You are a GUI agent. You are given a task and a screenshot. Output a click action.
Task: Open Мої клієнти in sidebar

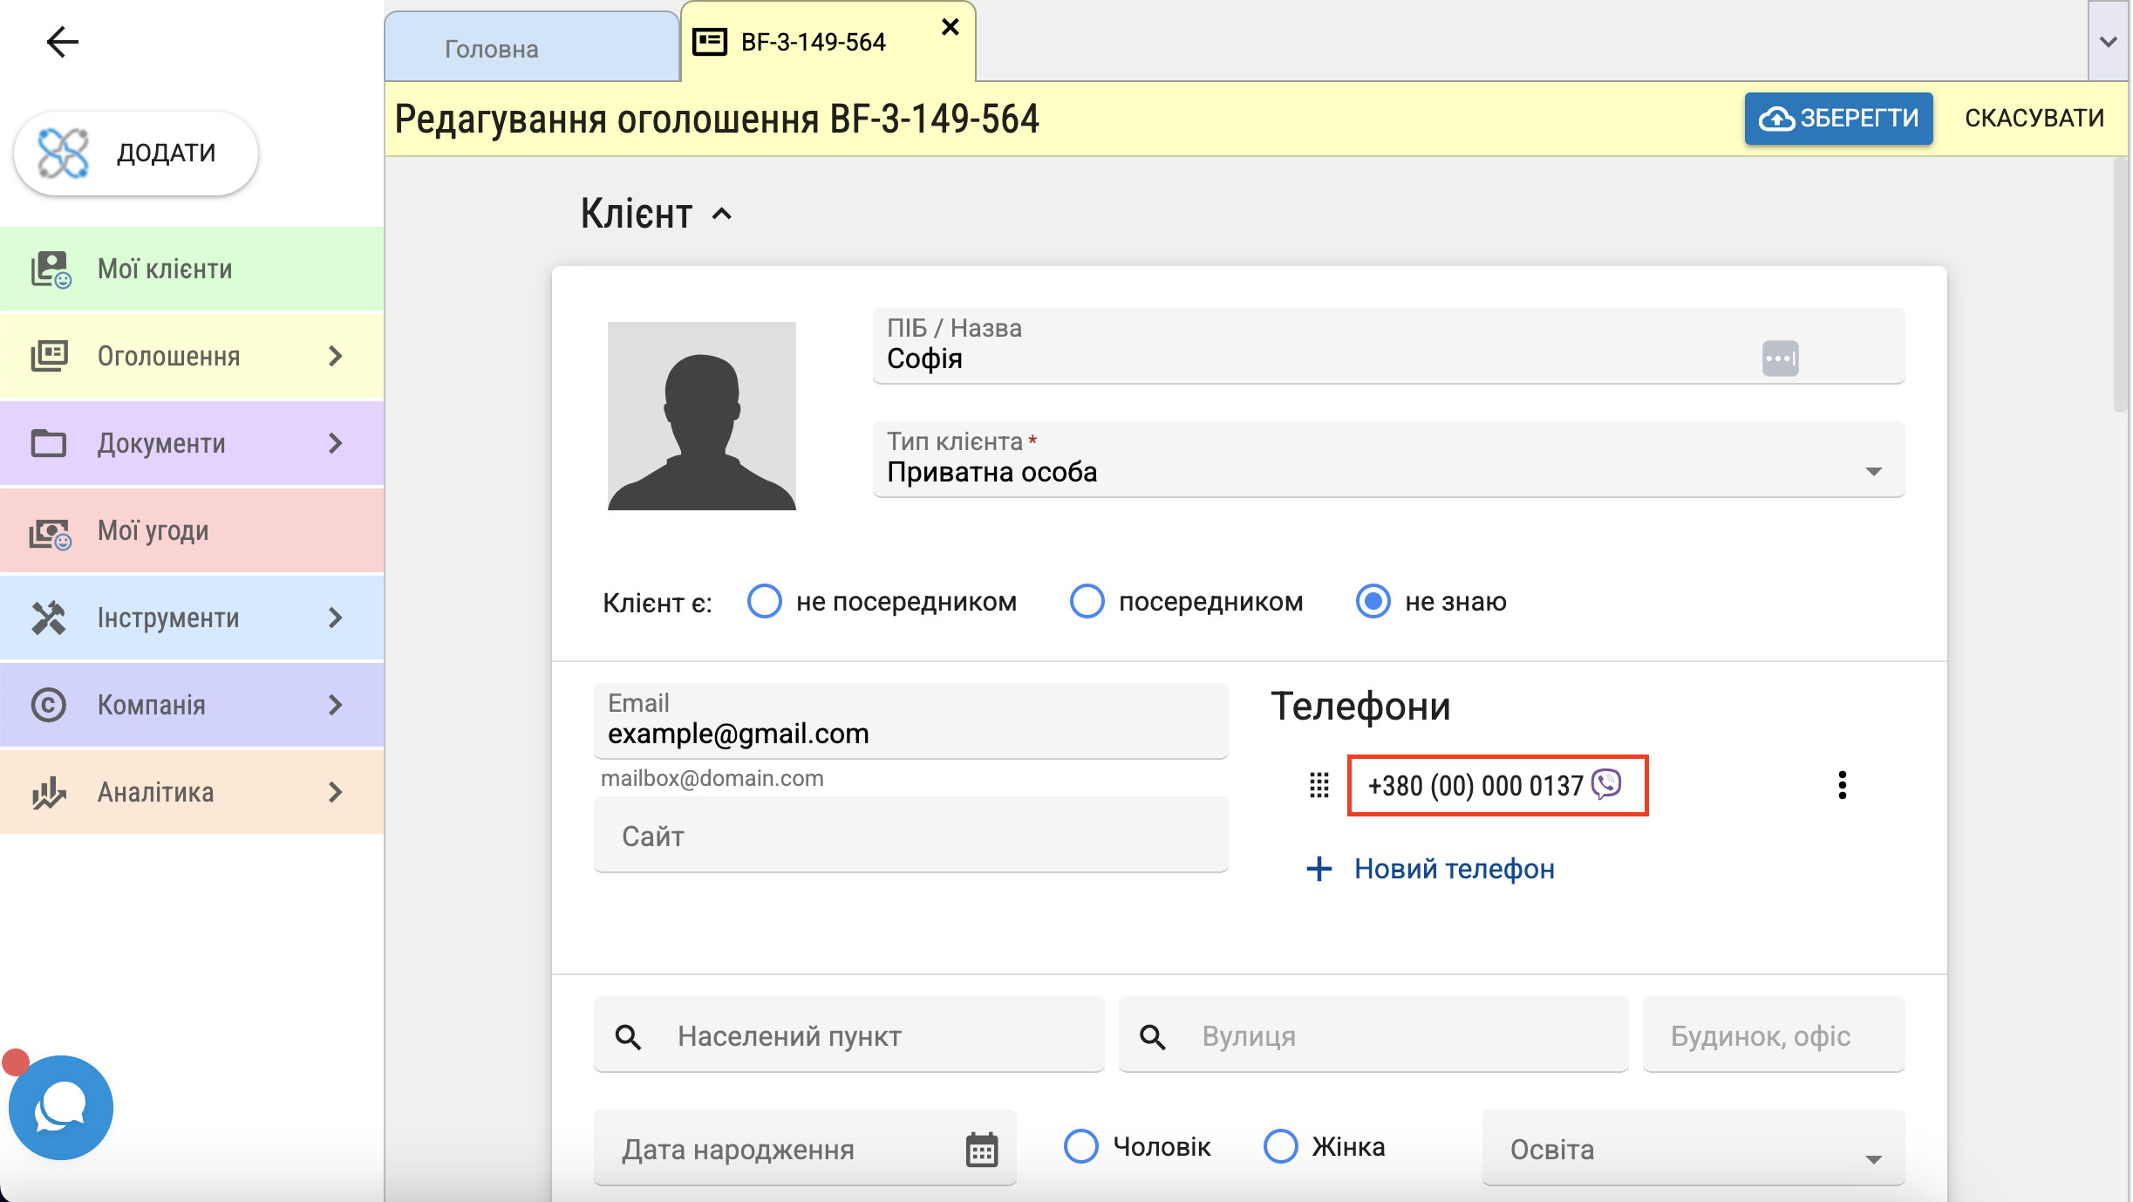pos(192,269)
